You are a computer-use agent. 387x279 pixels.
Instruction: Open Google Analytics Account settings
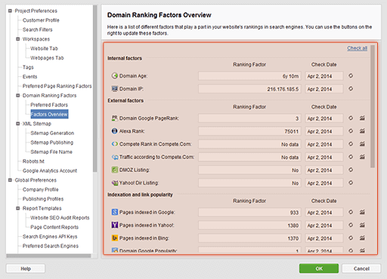point(50,170)
